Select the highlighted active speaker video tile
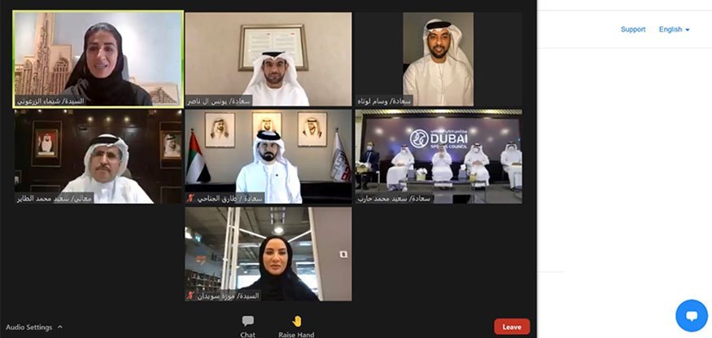 [98, 59]
